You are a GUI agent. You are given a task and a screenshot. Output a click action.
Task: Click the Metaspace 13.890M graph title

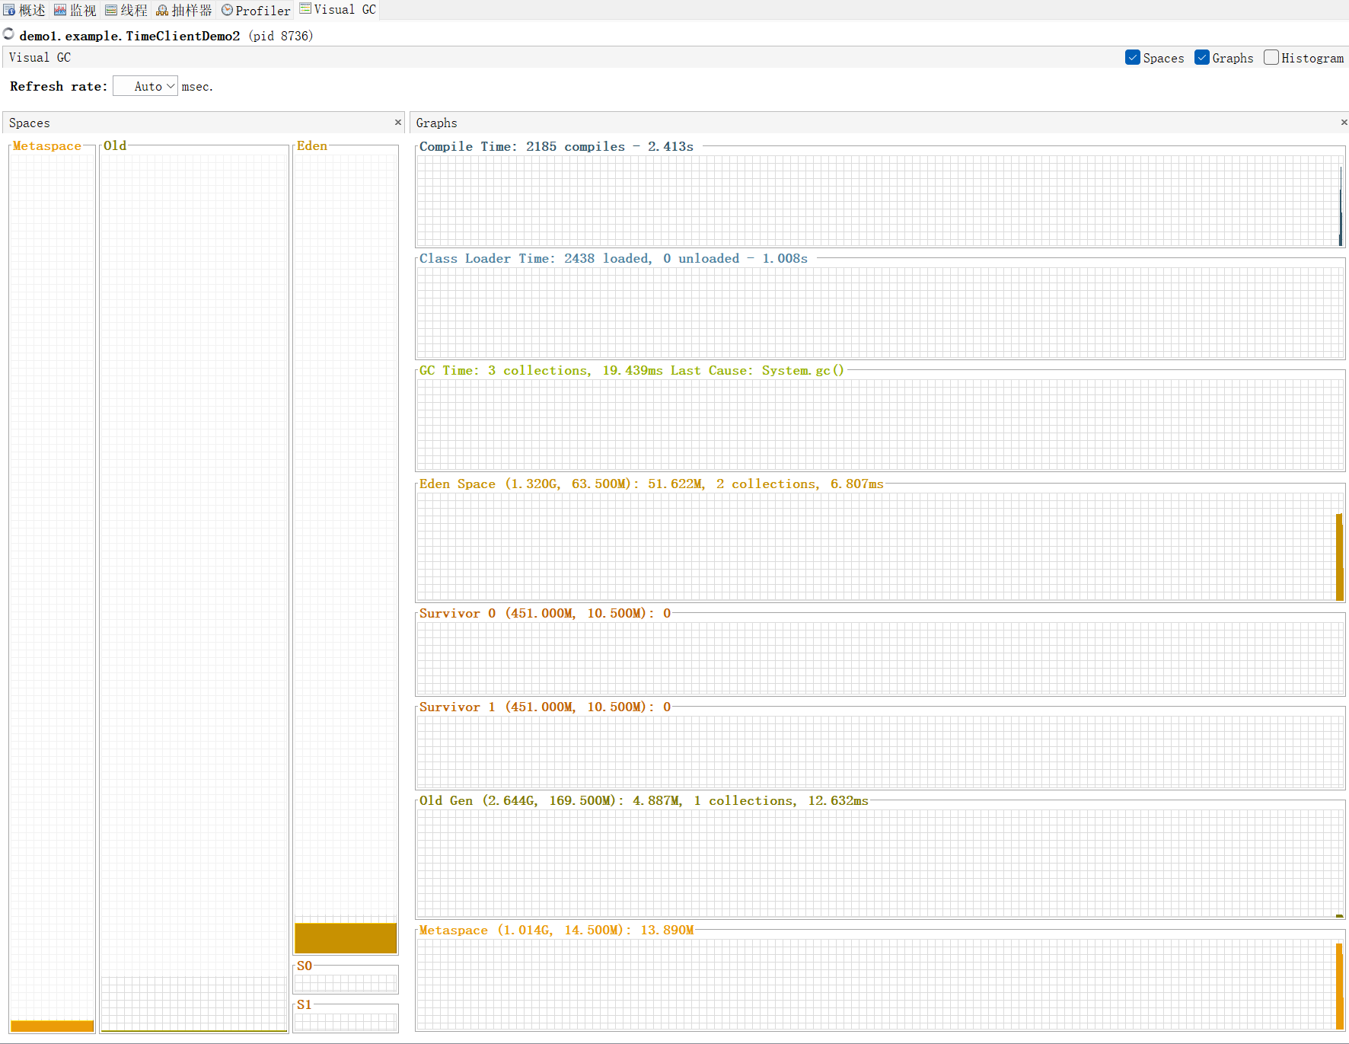(x=556, y=930)
